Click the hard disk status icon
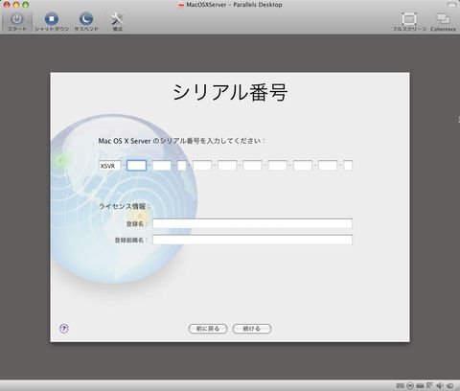The width and height of the screenshot is (460, 391). (x=420, y=386)
